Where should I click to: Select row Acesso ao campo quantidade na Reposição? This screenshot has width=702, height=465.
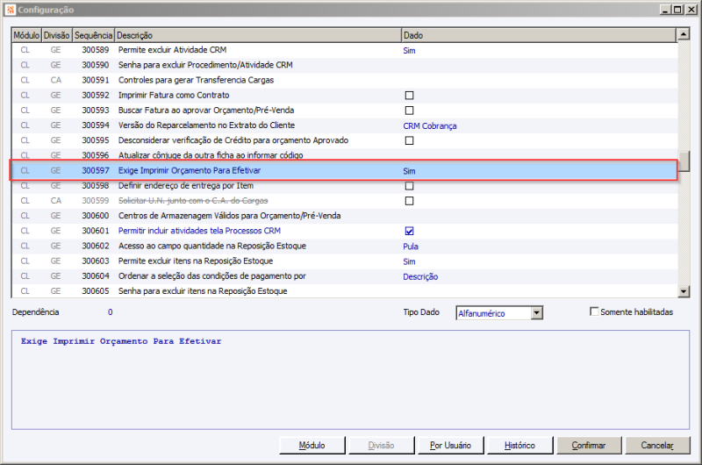point(344,247)
